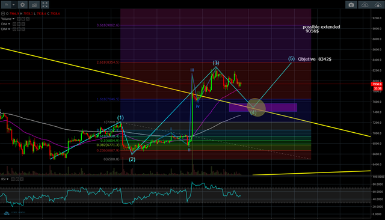385x220 pixels.
Task: Select the 'Objetive 8342$' annotation
Action: tap(315, 59)
